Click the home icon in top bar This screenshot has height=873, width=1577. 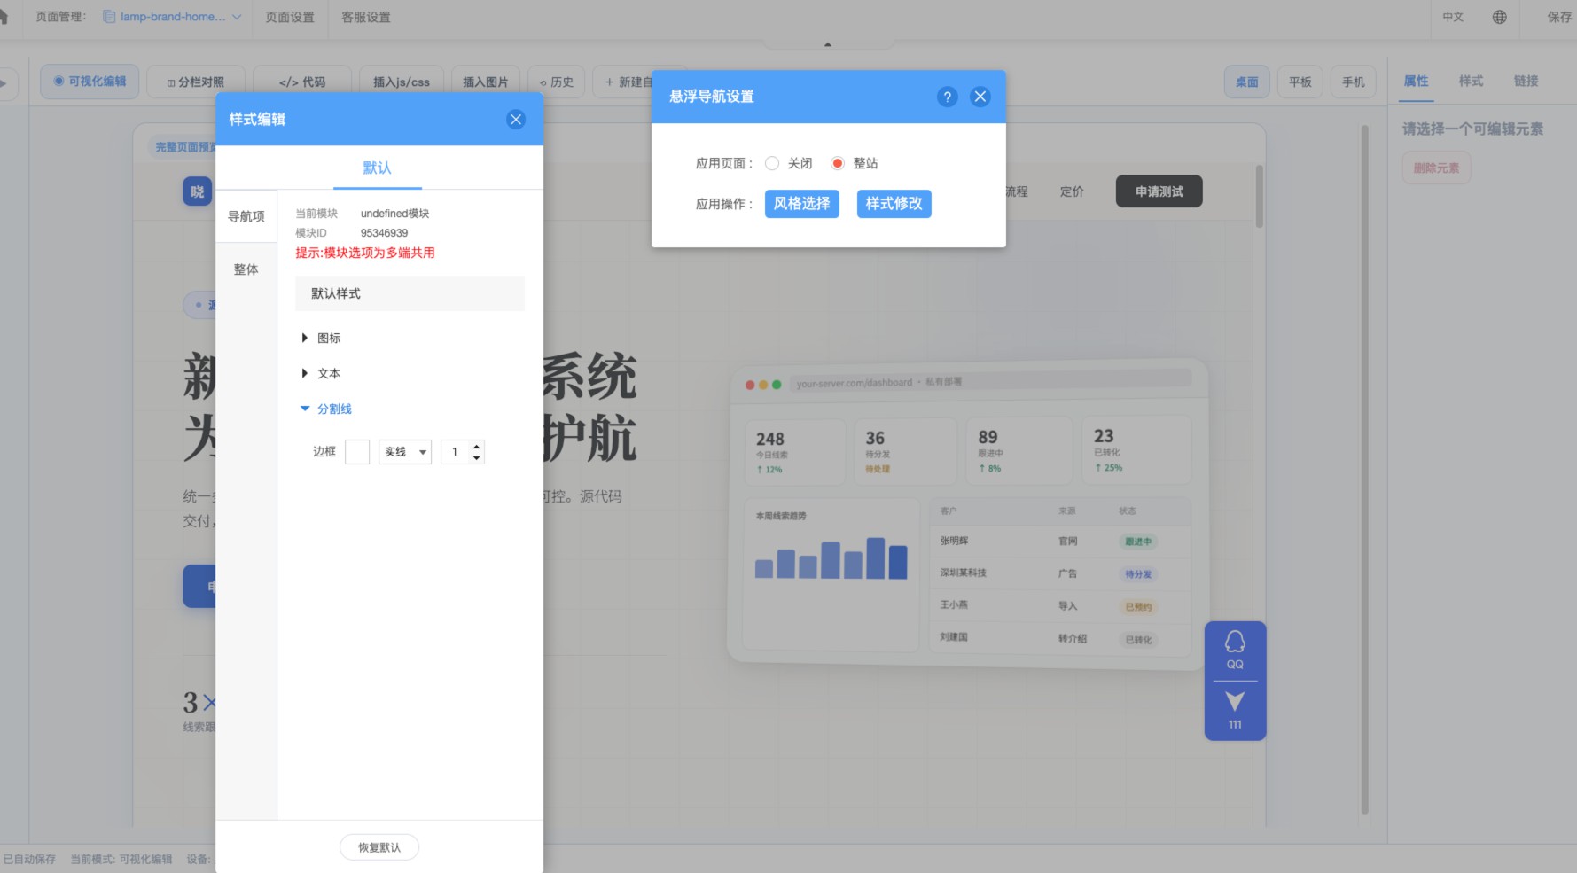tap(3, 17)
